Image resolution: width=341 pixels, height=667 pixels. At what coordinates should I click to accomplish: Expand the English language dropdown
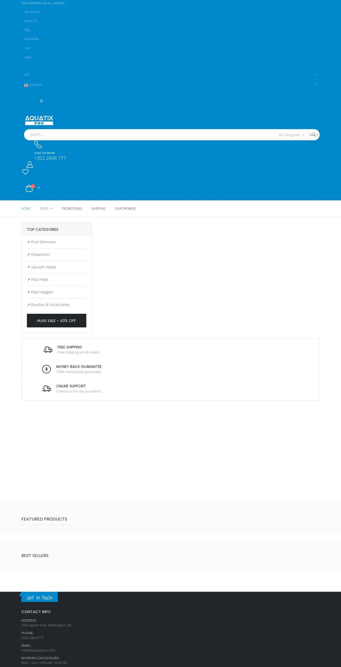click(170, 85)
